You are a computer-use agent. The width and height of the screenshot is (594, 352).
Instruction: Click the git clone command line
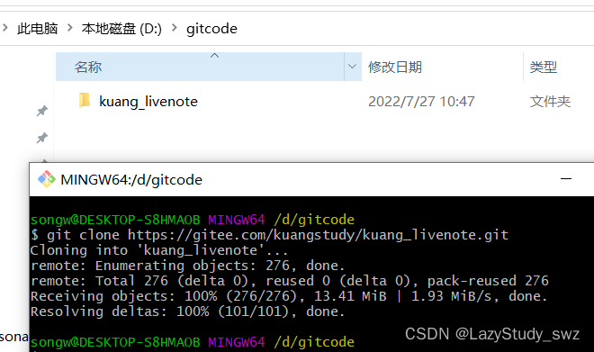coord(269,235)
